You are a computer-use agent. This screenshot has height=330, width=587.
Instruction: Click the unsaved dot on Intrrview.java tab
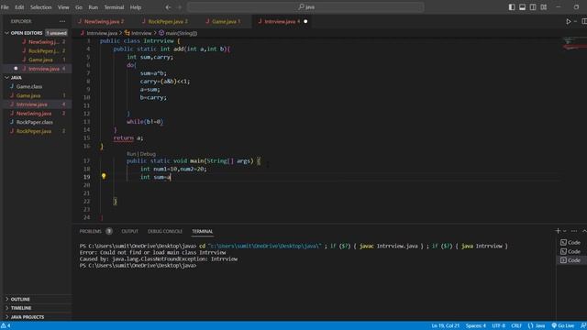pos(305,22)
